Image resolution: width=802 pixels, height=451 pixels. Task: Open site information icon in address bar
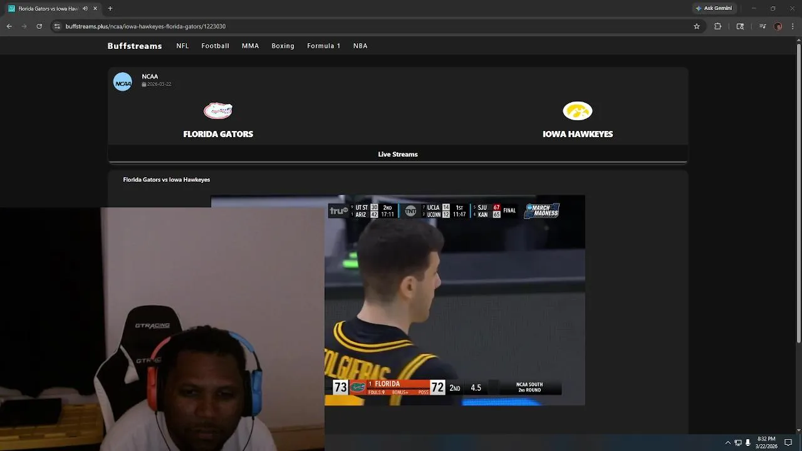[x=57, y=26]
